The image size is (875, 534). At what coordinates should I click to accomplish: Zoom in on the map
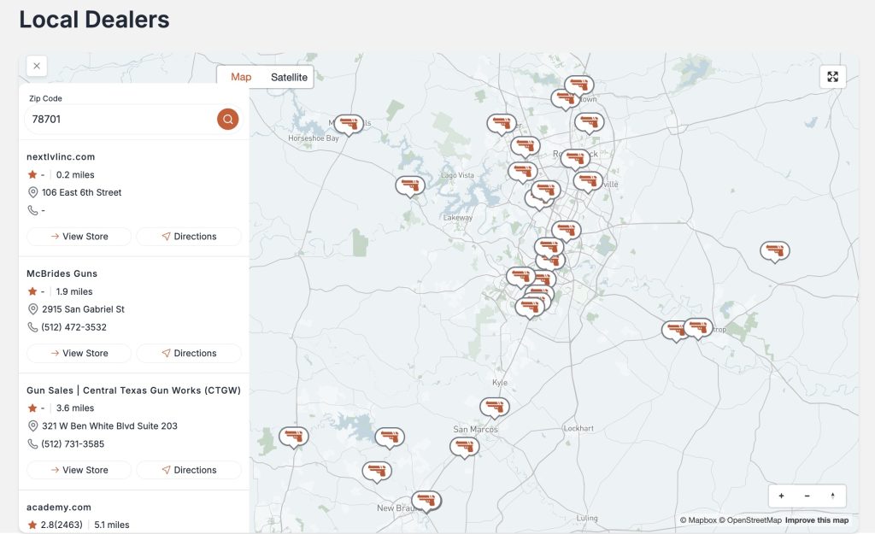(781, 496)
